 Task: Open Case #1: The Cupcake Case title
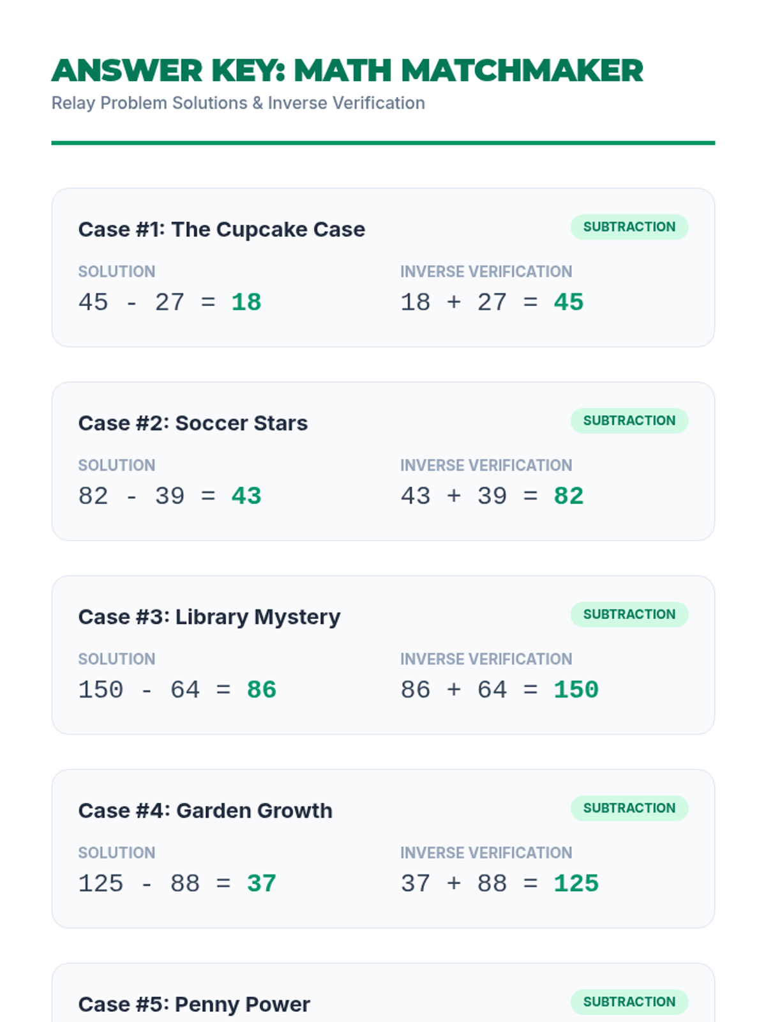[222, 229]
